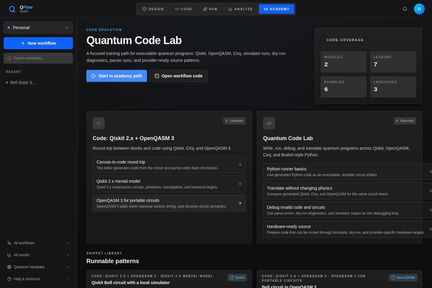Click the Qiskit language badge
The width and height of the screenshot is (432, 288).
tap(237, 277)
